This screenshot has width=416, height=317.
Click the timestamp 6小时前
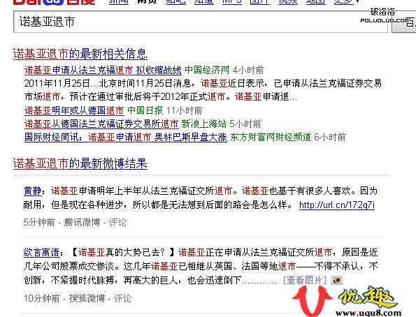pyautogui.click(x=330, y=138)
